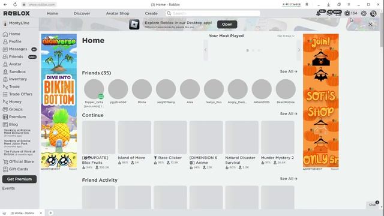Open the messages icon in top bar
Screen dimensions: 384x216
click(329, 13)
